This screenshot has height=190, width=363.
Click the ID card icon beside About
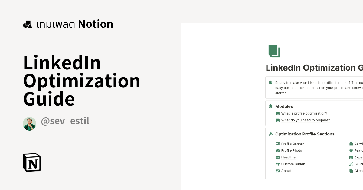pos(278,171)
